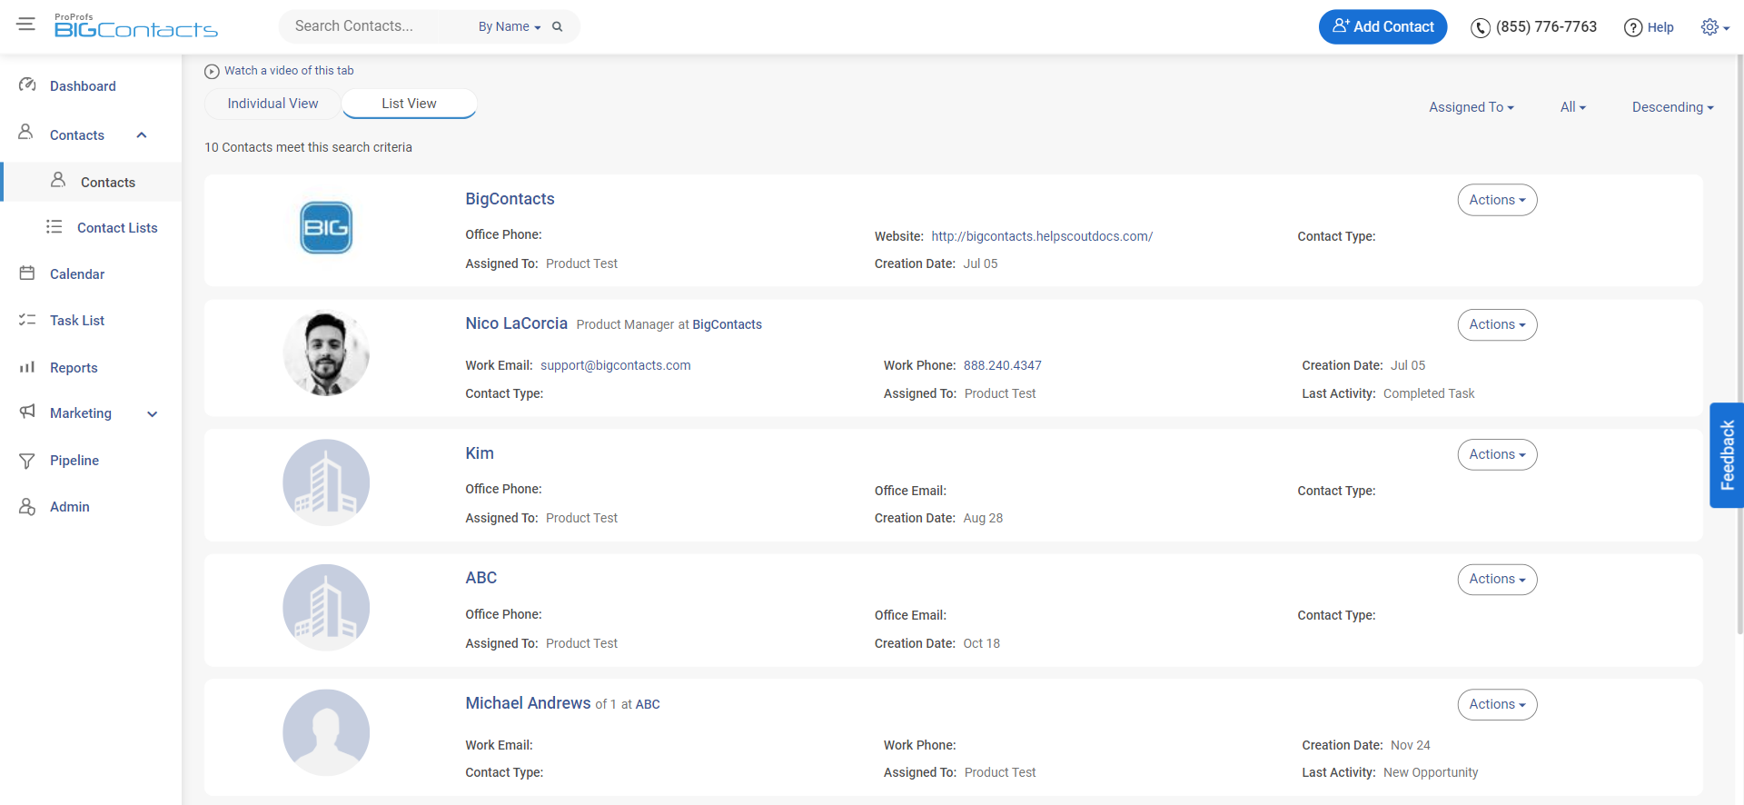
Task: Click the (855) 776-7763 phone number
Action: tap(1546, 27)
